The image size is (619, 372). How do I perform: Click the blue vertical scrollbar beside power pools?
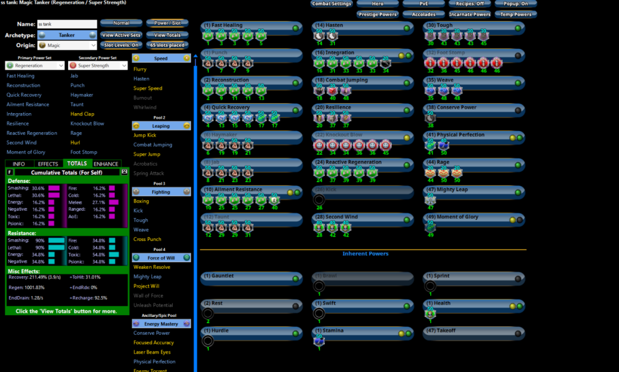coord(196,210)
